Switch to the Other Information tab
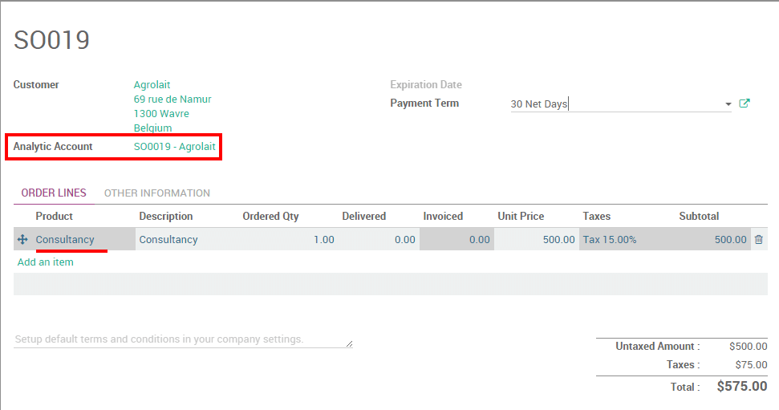The height and width of the screenshot is (410, 779). (157, 193)
